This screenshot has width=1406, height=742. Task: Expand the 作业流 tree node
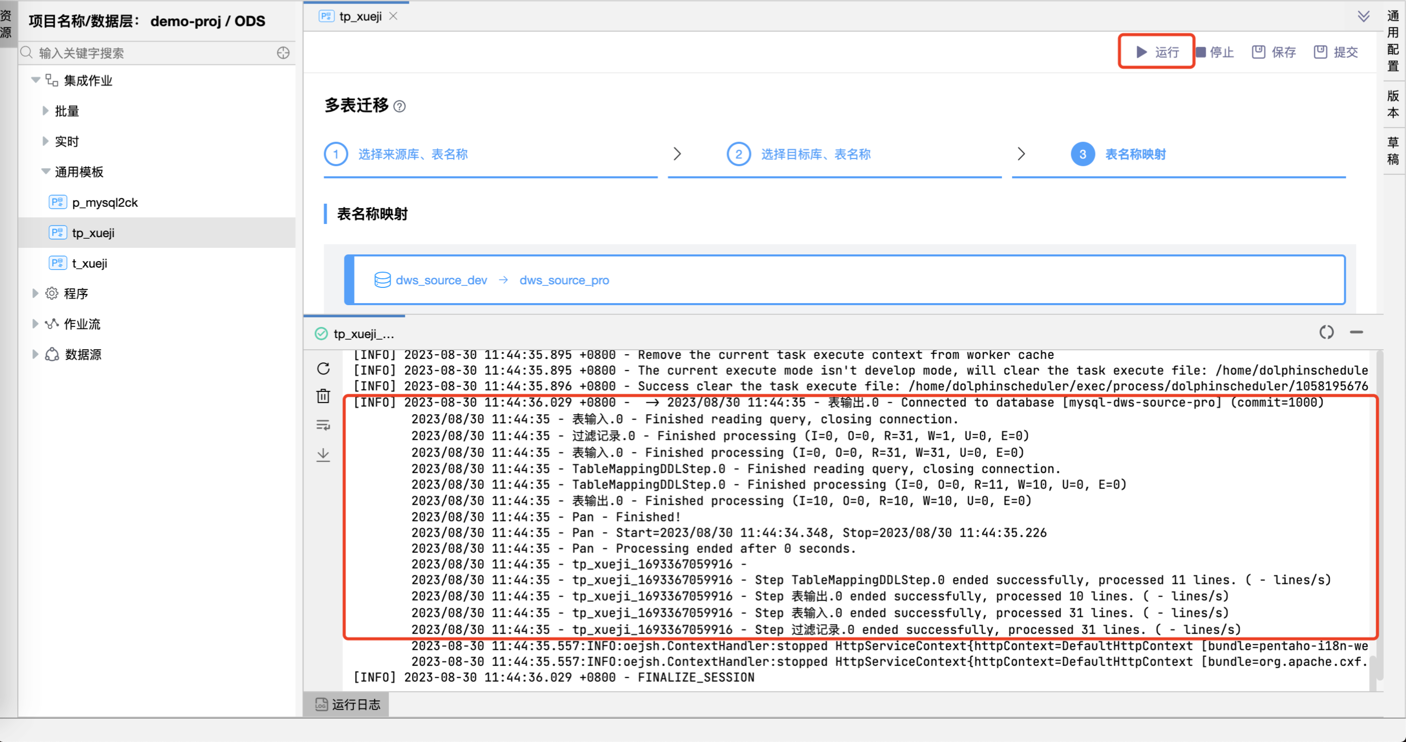click(35, 324)
